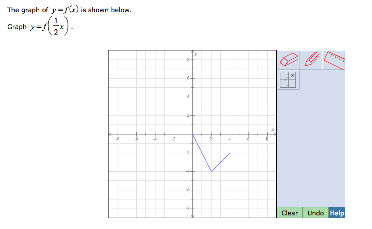Open the Help button
Screen dimensions: 372x229
click(337, 213)
